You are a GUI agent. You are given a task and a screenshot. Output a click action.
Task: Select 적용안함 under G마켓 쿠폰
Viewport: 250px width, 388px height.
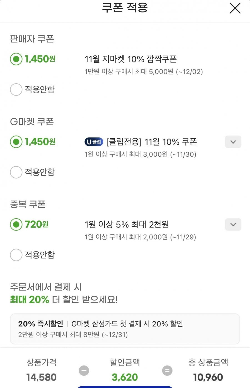point(16,172)
